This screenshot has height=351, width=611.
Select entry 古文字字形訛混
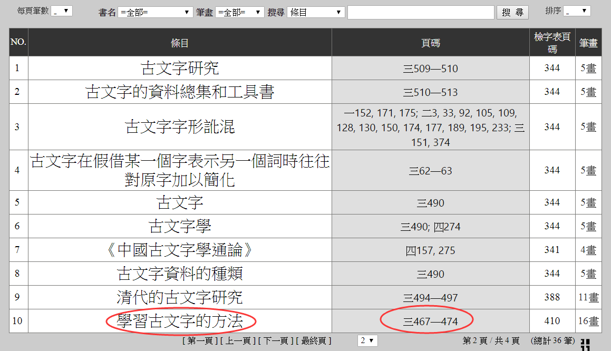pos(180,127)
